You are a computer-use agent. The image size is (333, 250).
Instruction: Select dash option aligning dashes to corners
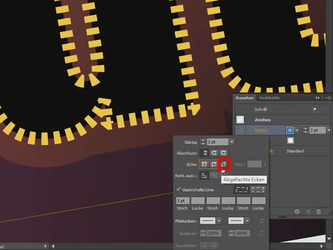(258, 190)
